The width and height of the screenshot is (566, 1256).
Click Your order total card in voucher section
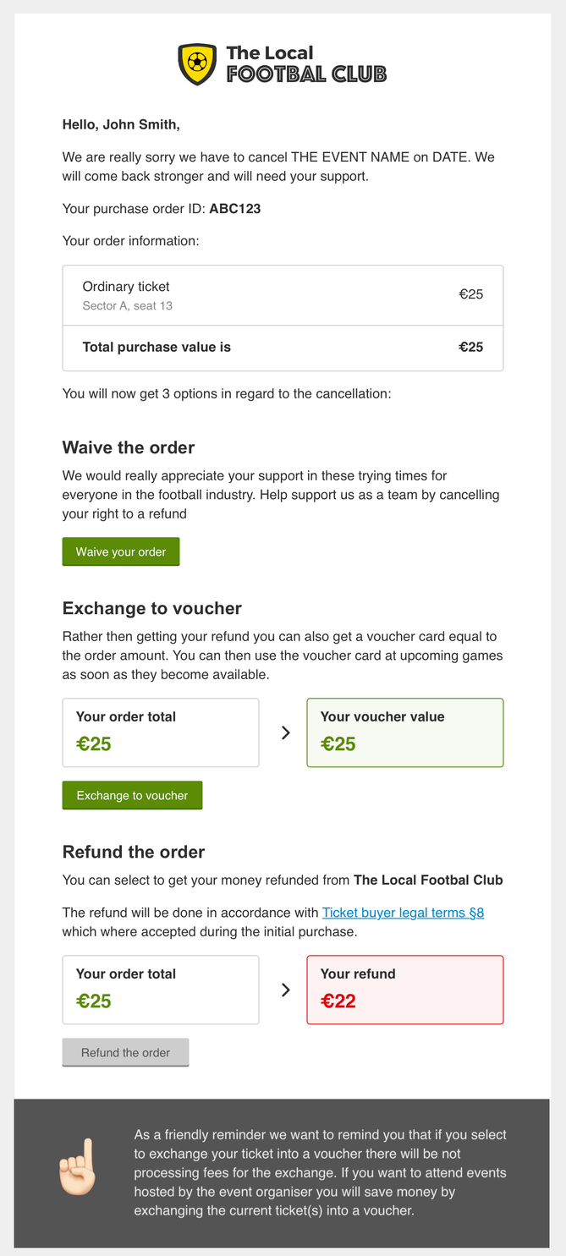pos(161,732)
